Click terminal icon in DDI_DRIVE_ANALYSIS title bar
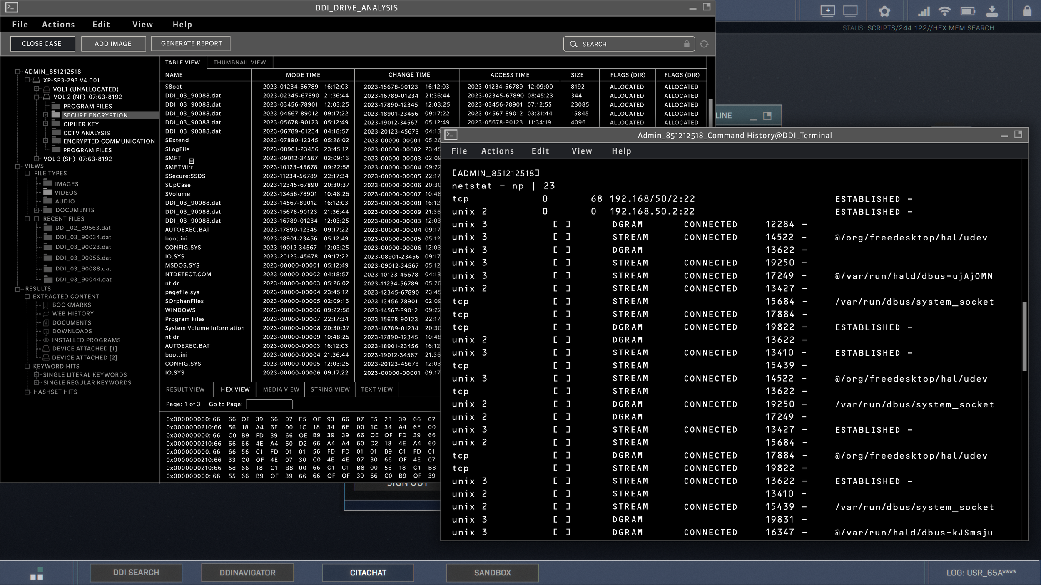 pyautogui.click(x=12, y=7)
